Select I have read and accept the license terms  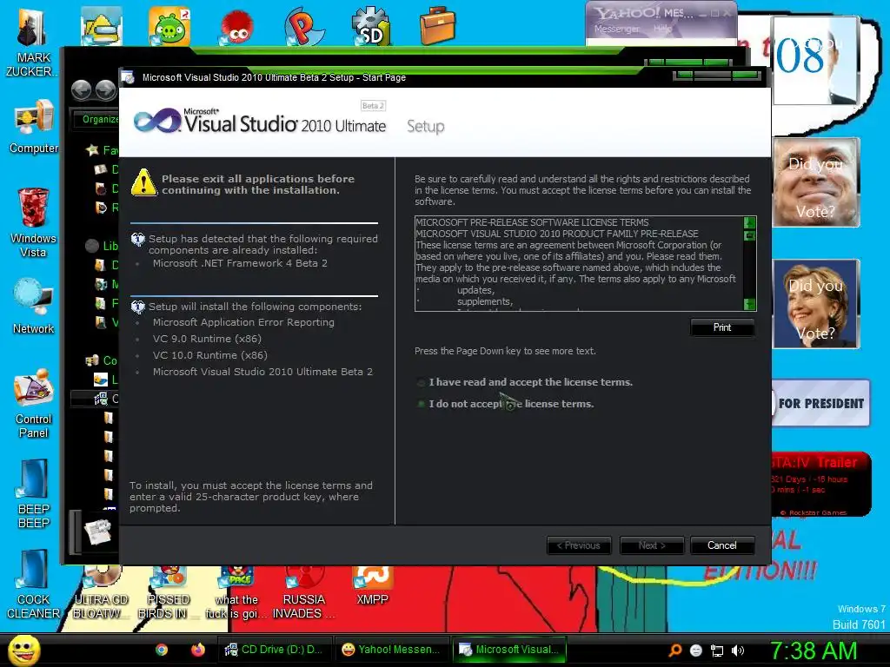coord(525,382)
